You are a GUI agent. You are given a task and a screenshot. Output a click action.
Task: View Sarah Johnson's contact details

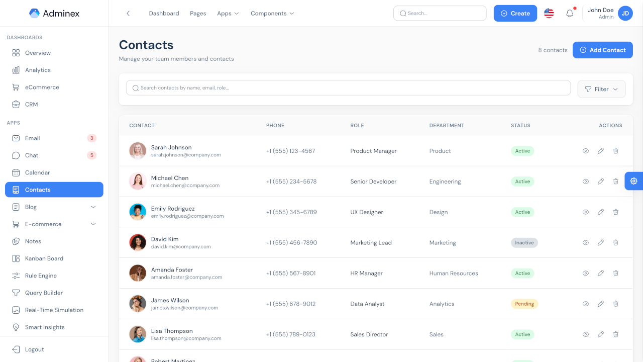click(586, 151)
